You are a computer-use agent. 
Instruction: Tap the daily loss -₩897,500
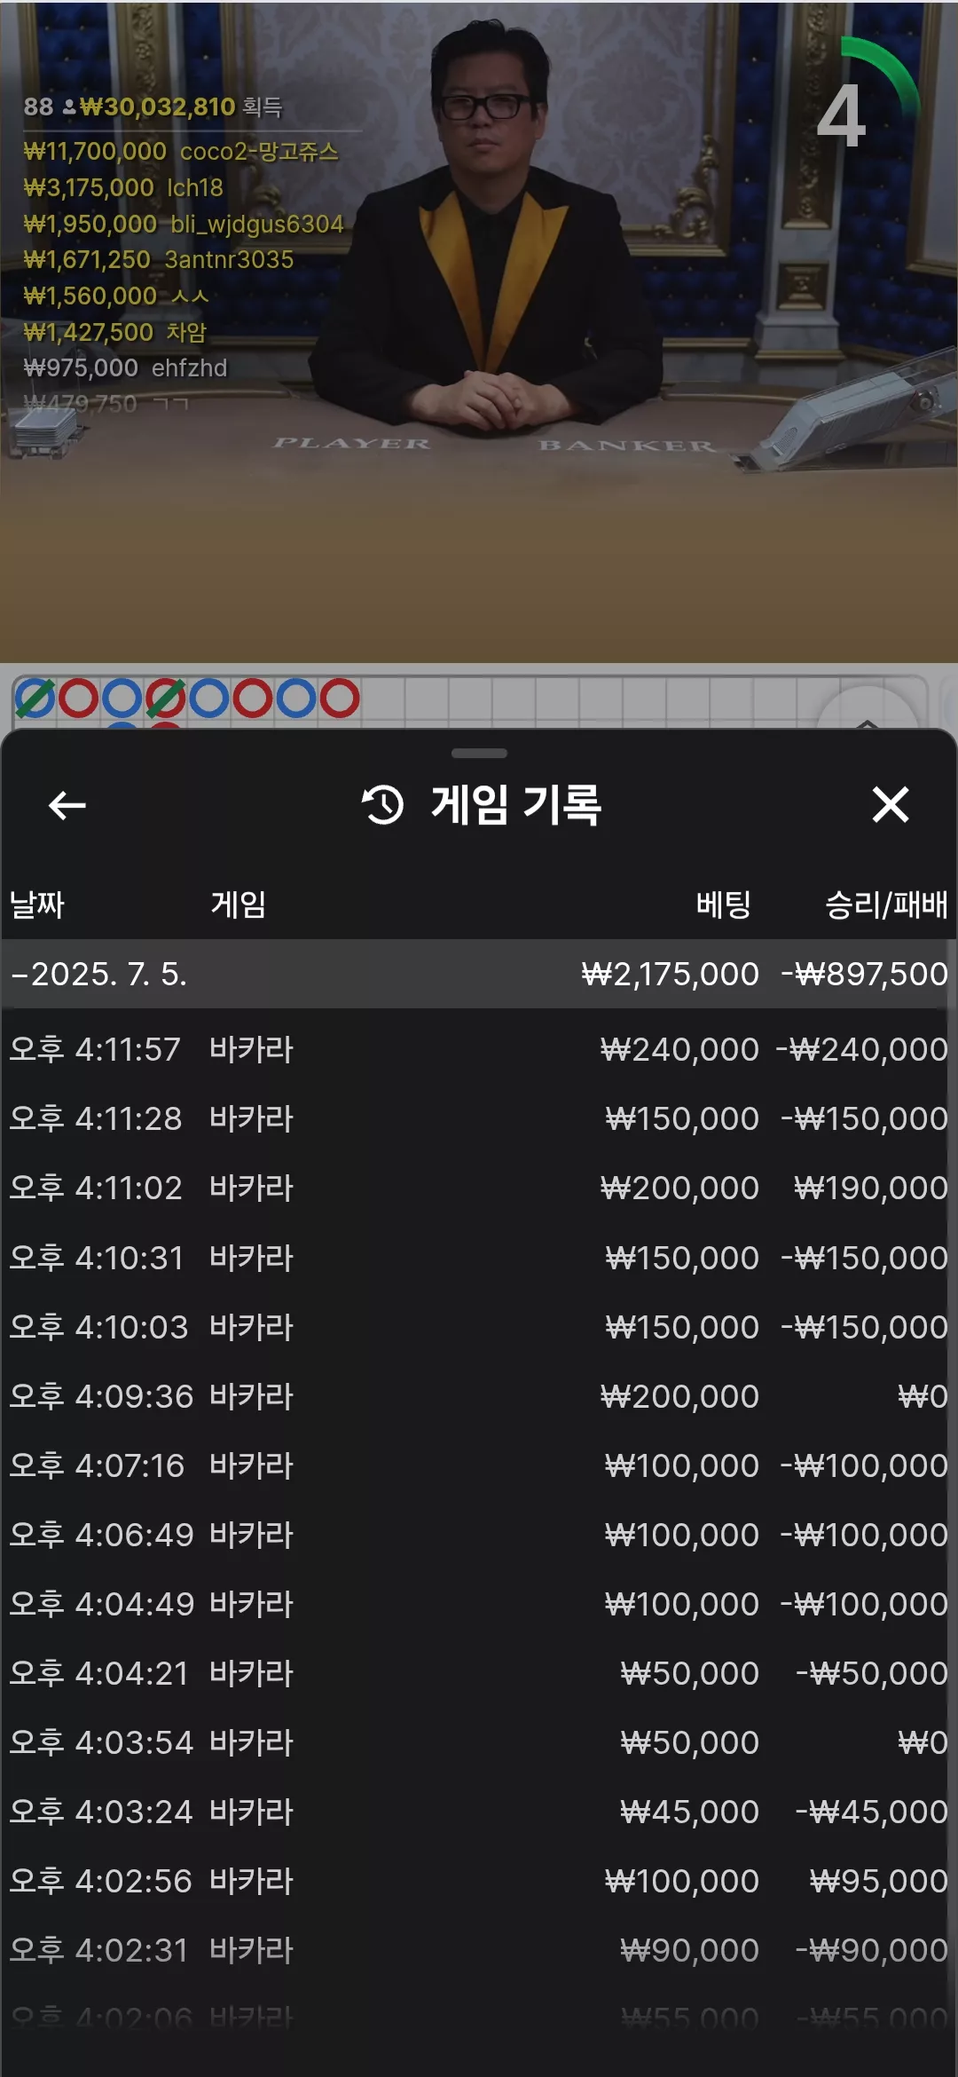tap(864, 974)
